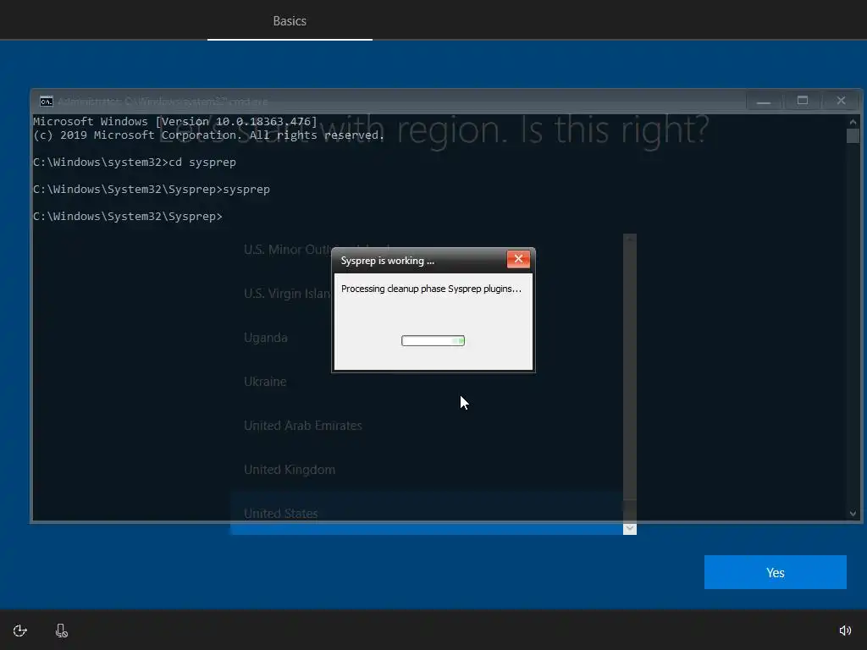Select United Arab Emirates region
867x650 pixels.
[427, 425]
